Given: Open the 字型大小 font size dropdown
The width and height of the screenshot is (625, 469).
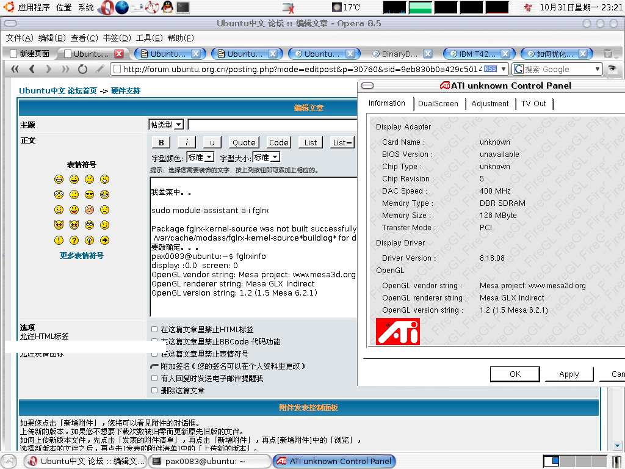Looking at the screenshot, I should pos(267,158).
